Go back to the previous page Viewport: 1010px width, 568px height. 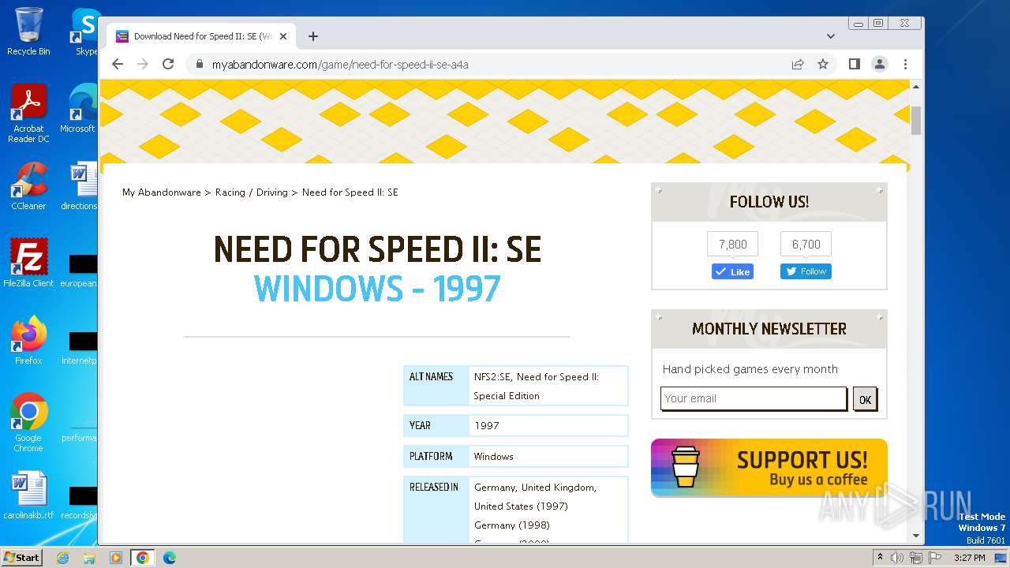(x=118, y=64)
